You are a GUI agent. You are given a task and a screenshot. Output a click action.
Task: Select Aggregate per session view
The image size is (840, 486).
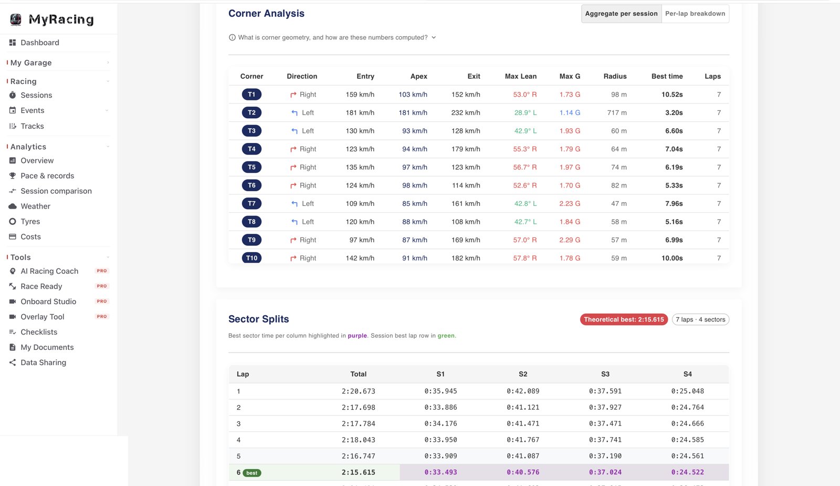point(621,14)
